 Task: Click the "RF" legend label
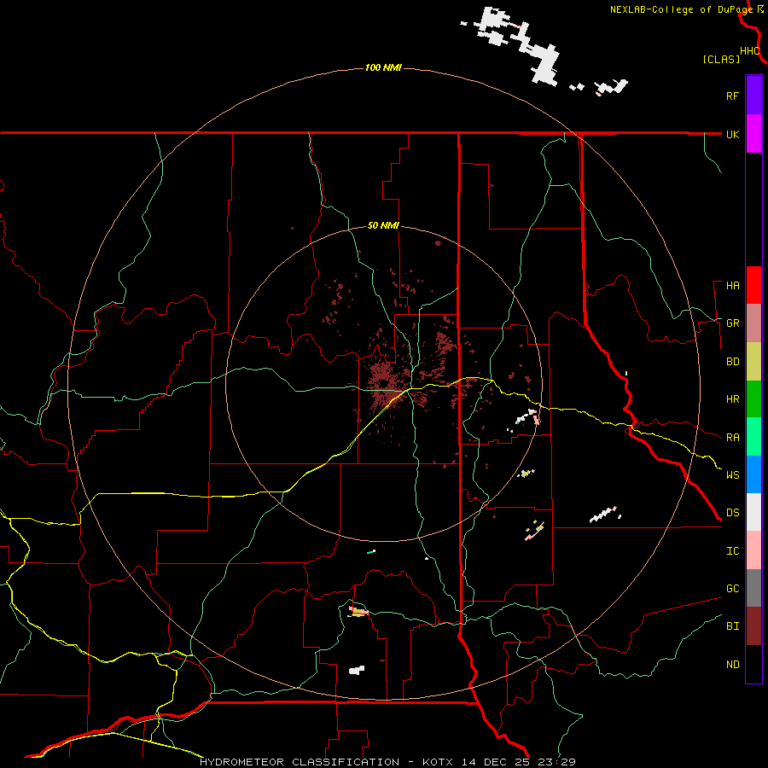(x=732, y=96)
